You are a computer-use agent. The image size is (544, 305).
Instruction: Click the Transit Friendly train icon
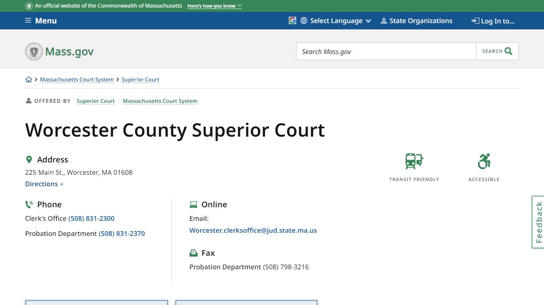[x=414, y=161]
